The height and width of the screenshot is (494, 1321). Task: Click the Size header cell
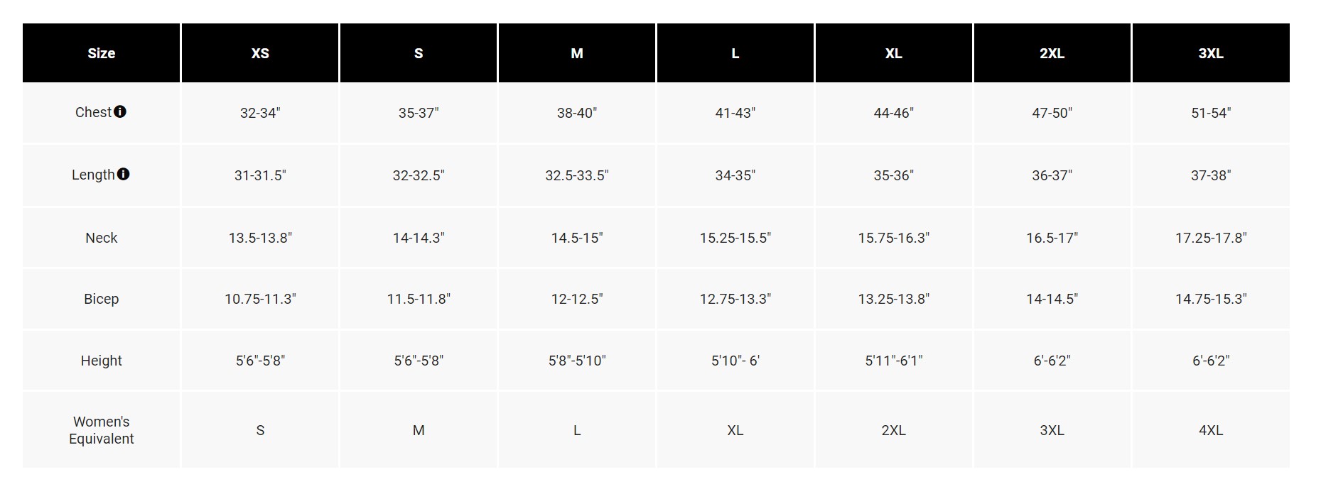coord(102,53)
